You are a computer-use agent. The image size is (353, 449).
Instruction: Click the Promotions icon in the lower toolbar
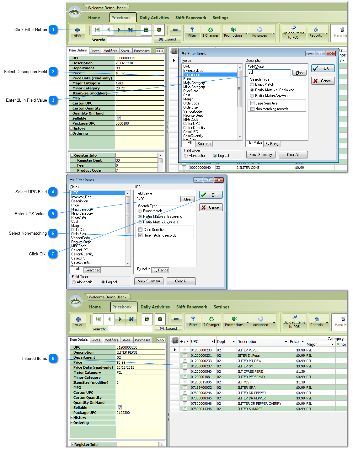(x=234, y=319)
